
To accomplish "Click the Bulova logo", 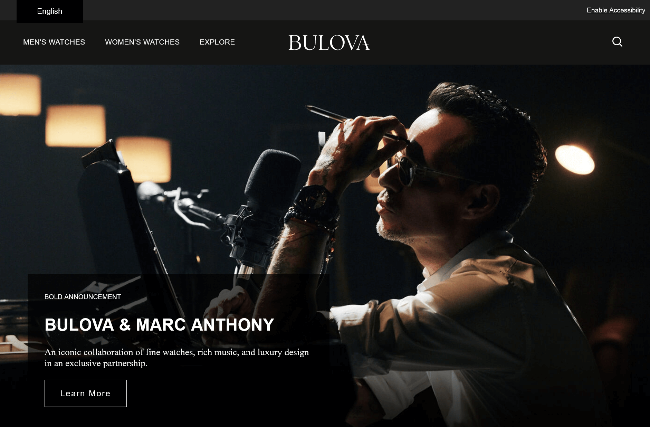I will [x=329, y=42].
